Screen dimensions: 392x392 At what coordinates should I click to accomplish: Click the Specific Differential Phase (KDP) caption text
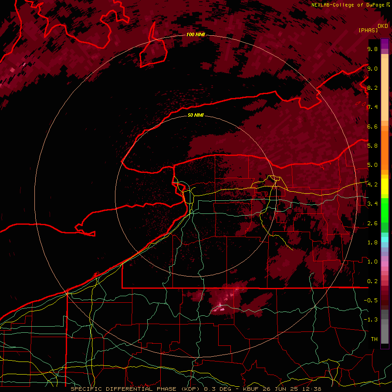[136, 389]
